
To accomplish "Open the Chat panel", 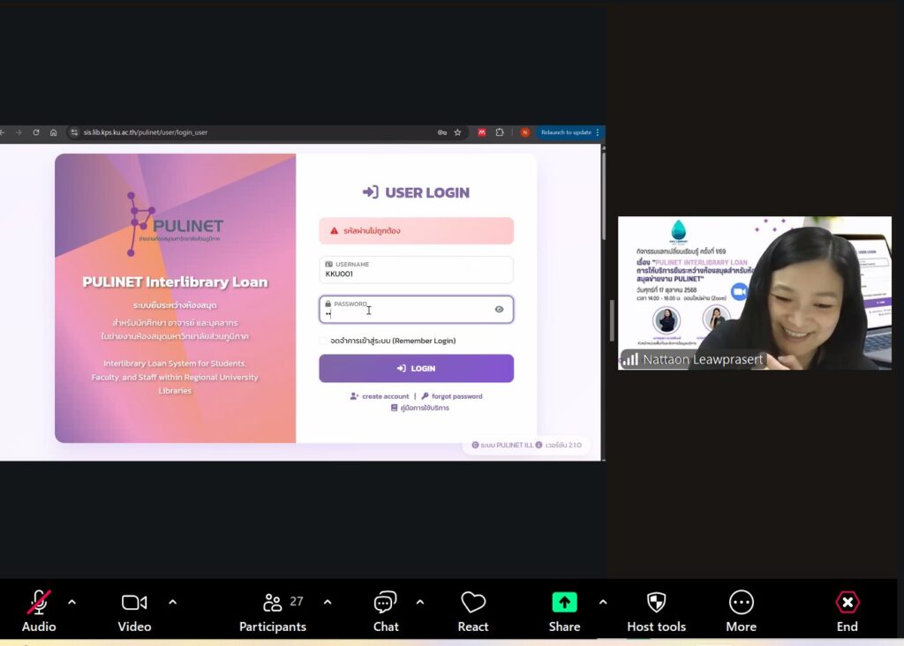I will (x=385, y=603).
